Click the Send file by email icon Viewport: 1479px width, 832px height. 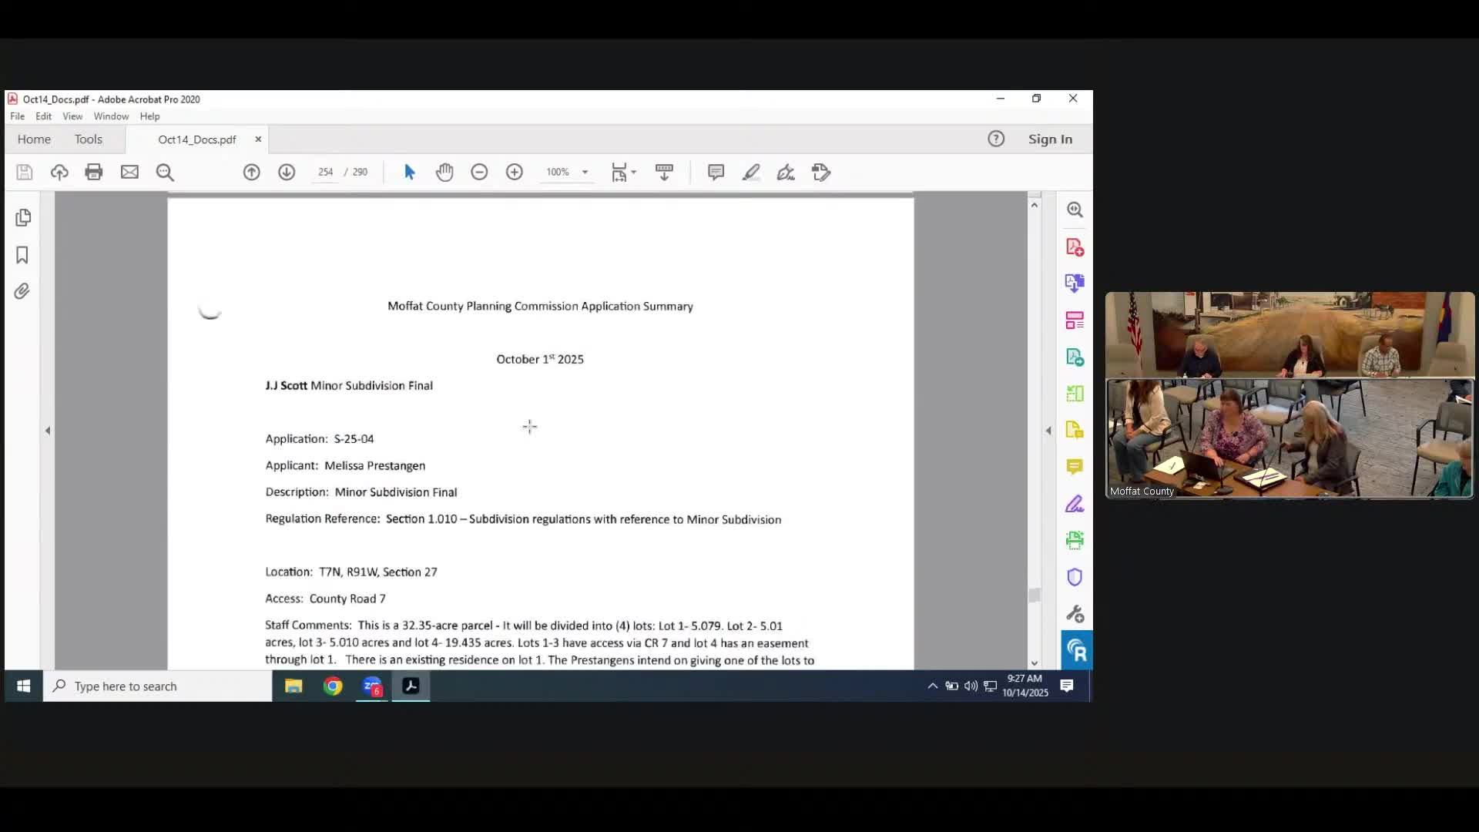(129, 172)
